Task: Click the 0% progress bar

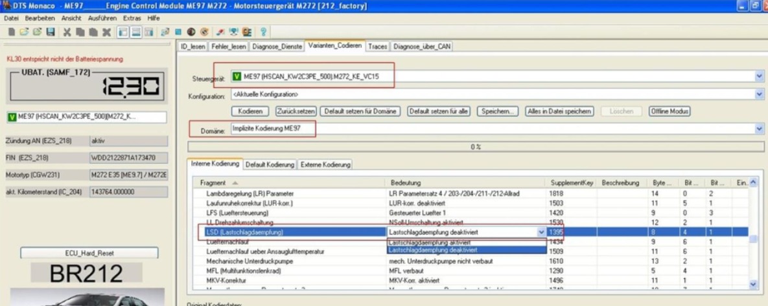Action: (475, 147)
